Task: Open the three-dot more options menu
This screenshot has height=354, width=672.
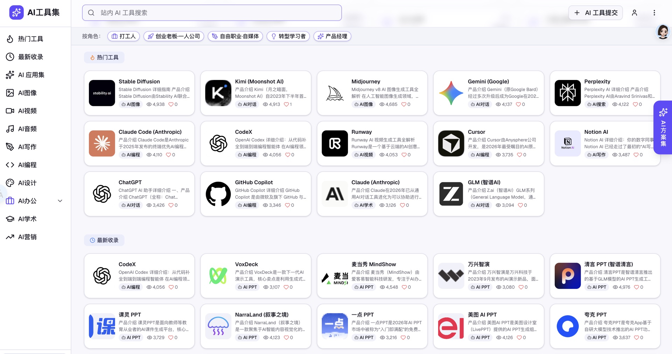Action: (x=654, y=13)
